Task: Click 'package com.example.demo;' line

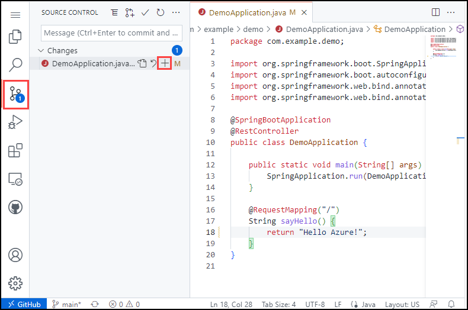Action: click(x=287, y=41)
